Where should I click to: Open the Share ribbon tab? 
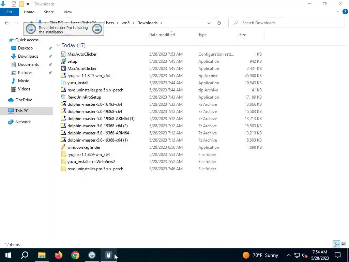point(49,12)
